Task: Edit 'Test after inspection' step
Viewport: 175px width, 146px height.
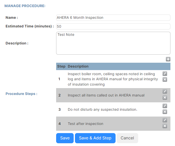Action: tap(165, 120)
